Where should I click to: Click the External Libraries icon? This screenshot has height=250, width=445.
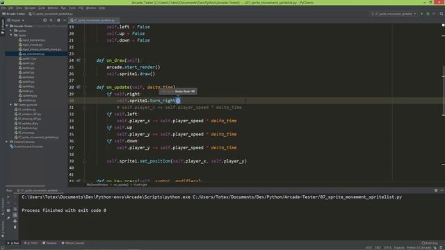tap(12, 142)
